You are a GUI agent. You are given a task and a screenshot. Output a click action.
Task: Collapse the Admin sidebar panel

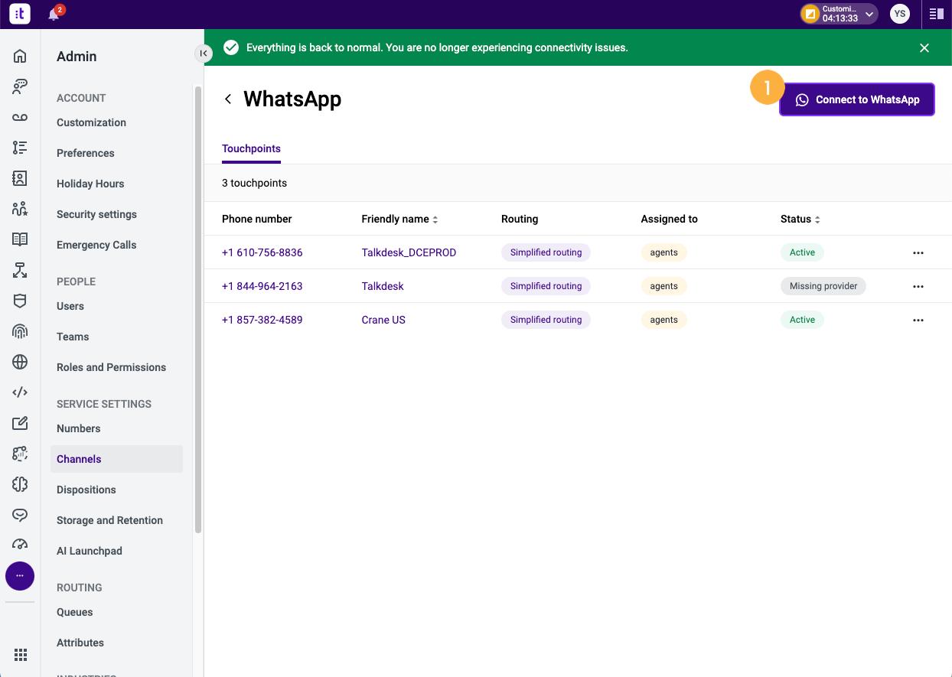click(x=203, y=53)
